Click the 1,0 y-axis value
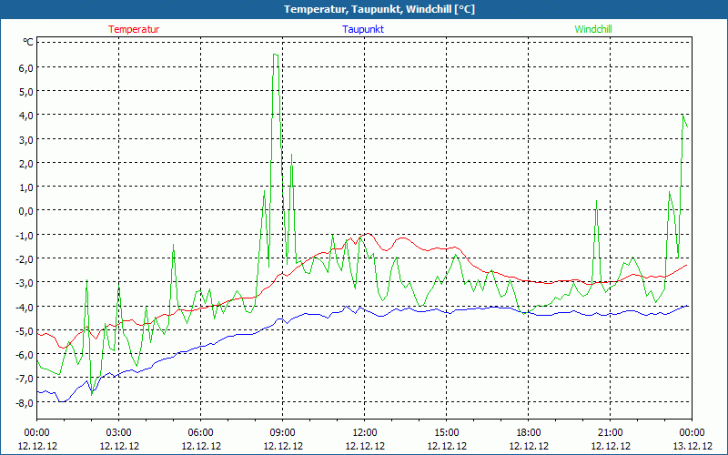728x455 pixels. [x=25, y=187]
